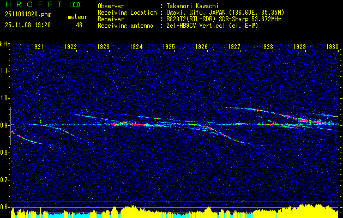Click the yellow signal level graph

(174, 211)
